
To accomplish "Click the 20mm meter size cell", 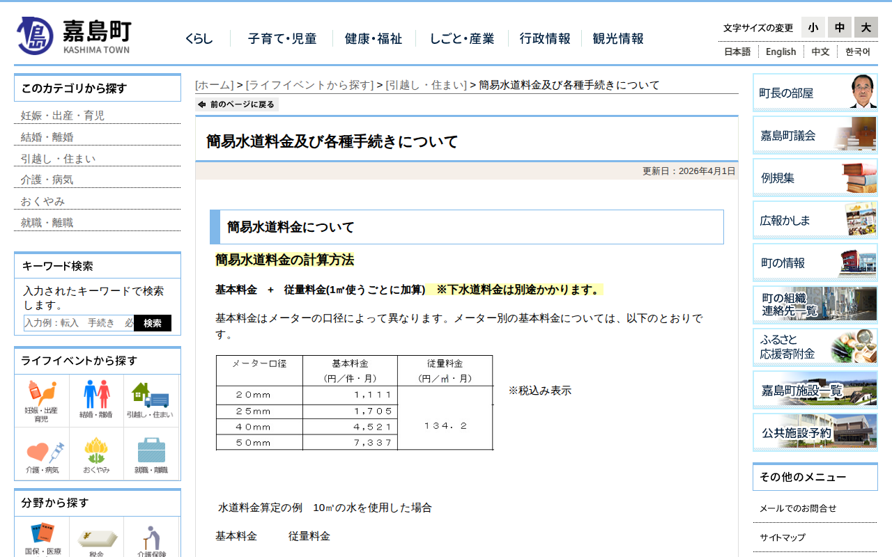I will pyautogui.click(x=259, y=395).
